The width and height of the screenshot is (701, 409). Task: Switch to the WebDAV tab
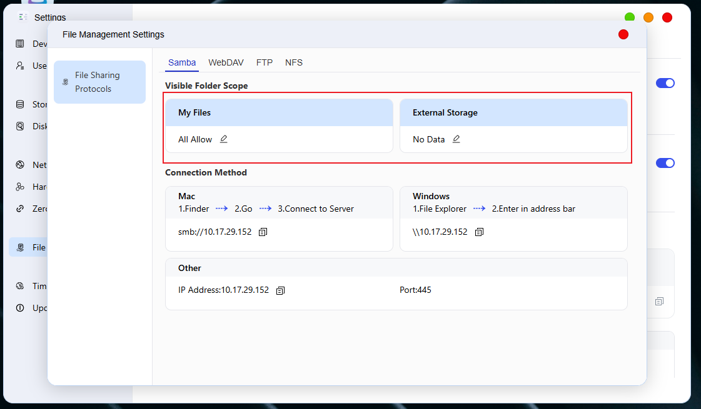pos(226,62)
